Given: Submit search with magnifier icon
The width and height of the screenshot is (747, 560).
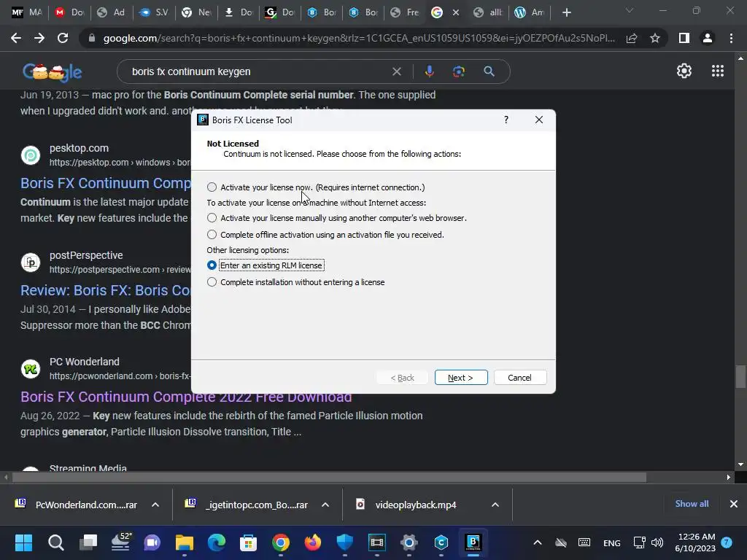Looking at the screenshot, I should tap(489, 71).
